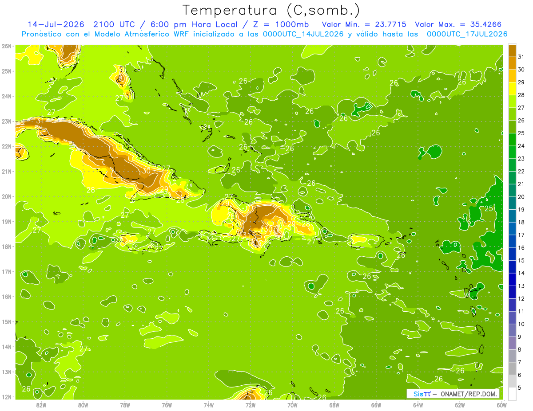Click the white legend swatch below 5

pyautogui.click(x=512, y=394)
